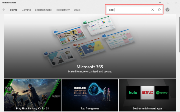Click the magnifying glass search icon

tap(159, 10)
